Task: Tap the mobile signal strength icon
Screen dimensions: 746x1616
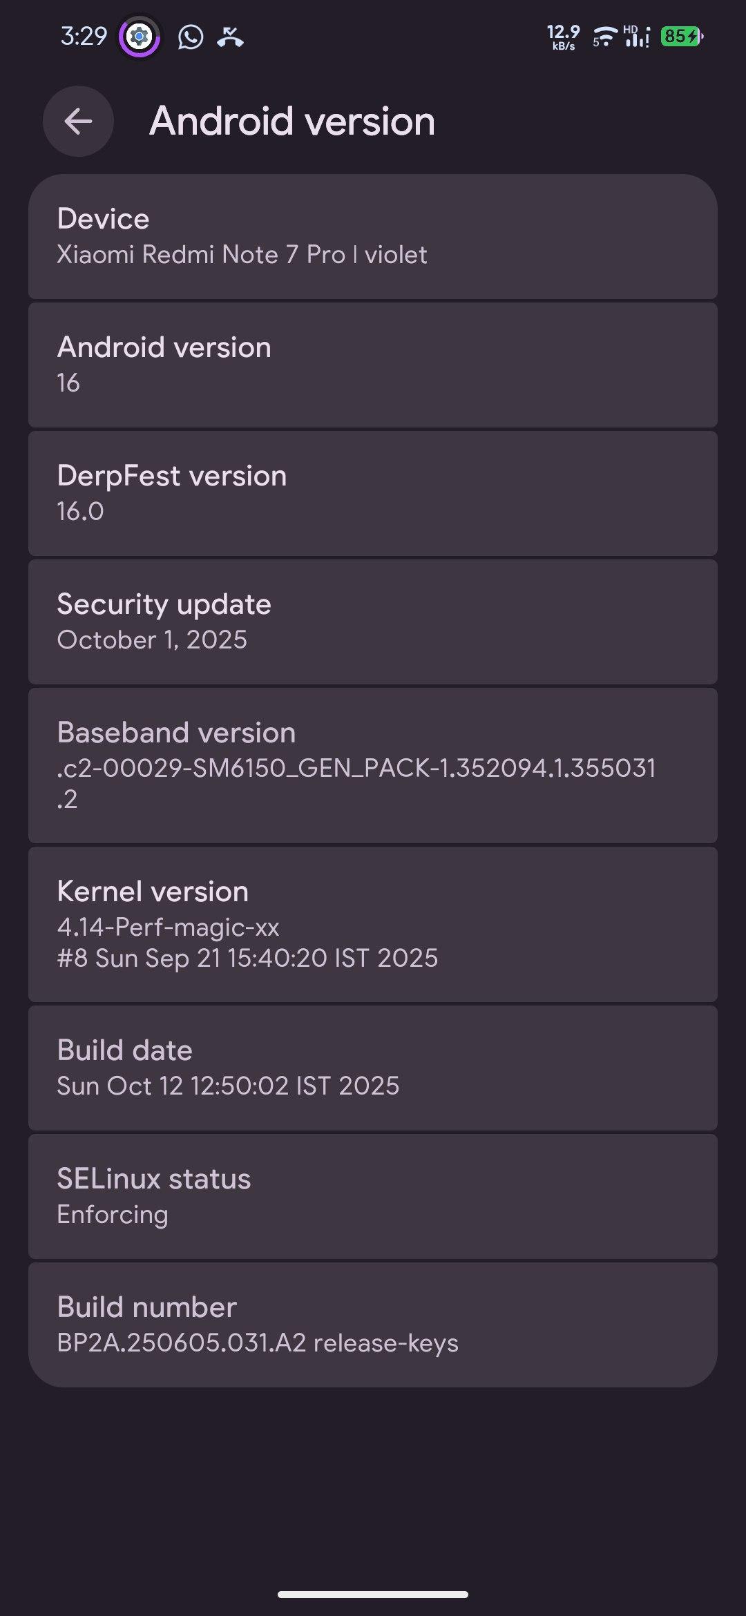Action: tap(637, 37)
